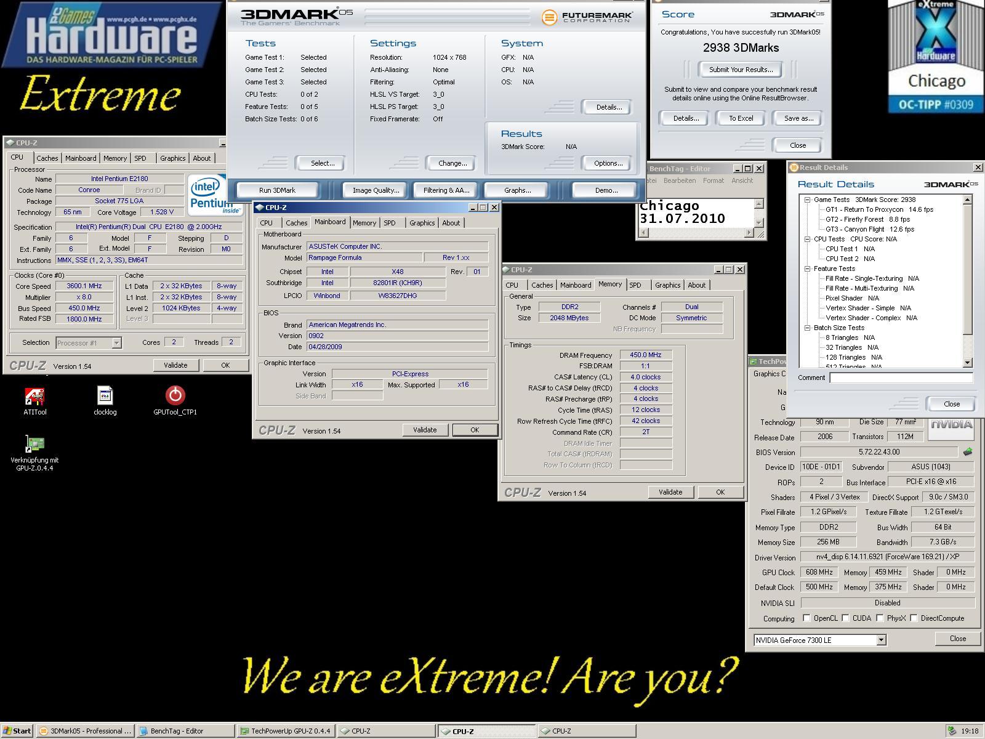Select GT2 - Firefly Forest result

867,219
